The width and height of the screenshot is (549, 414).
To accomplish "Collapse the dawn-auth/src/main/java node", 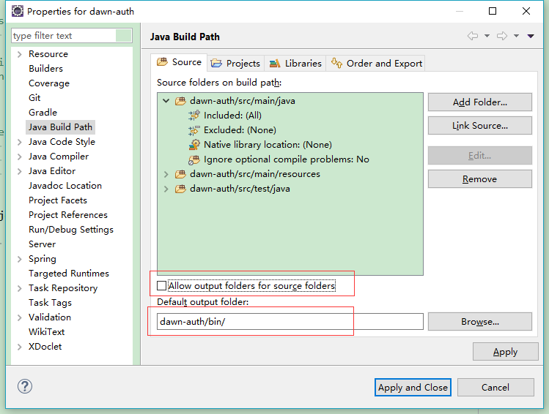I will click(x=166, y=101).
